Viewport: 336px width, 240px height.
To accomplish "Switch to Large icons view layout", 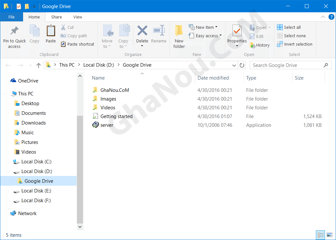I will [330, 235].
